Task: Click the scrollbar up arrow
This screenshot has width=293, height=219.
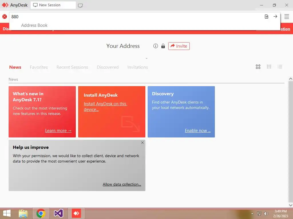Action: (x=291, y=79)
